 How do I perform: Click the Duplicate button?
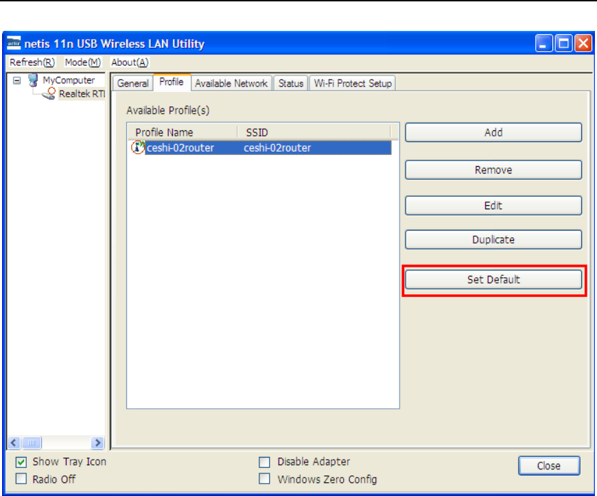tap(493, 239)
